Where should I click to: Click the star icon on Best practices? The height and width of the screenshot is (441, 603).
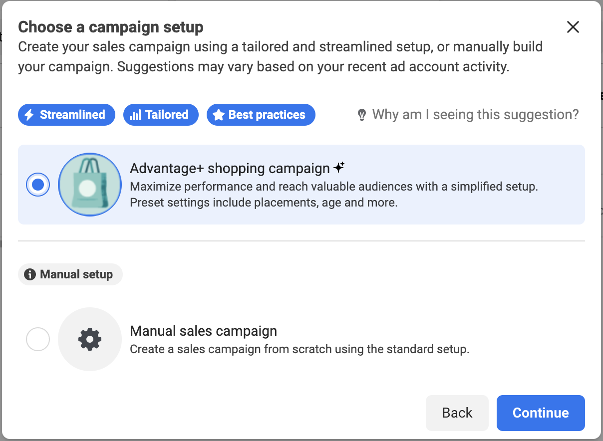point(218,115)
